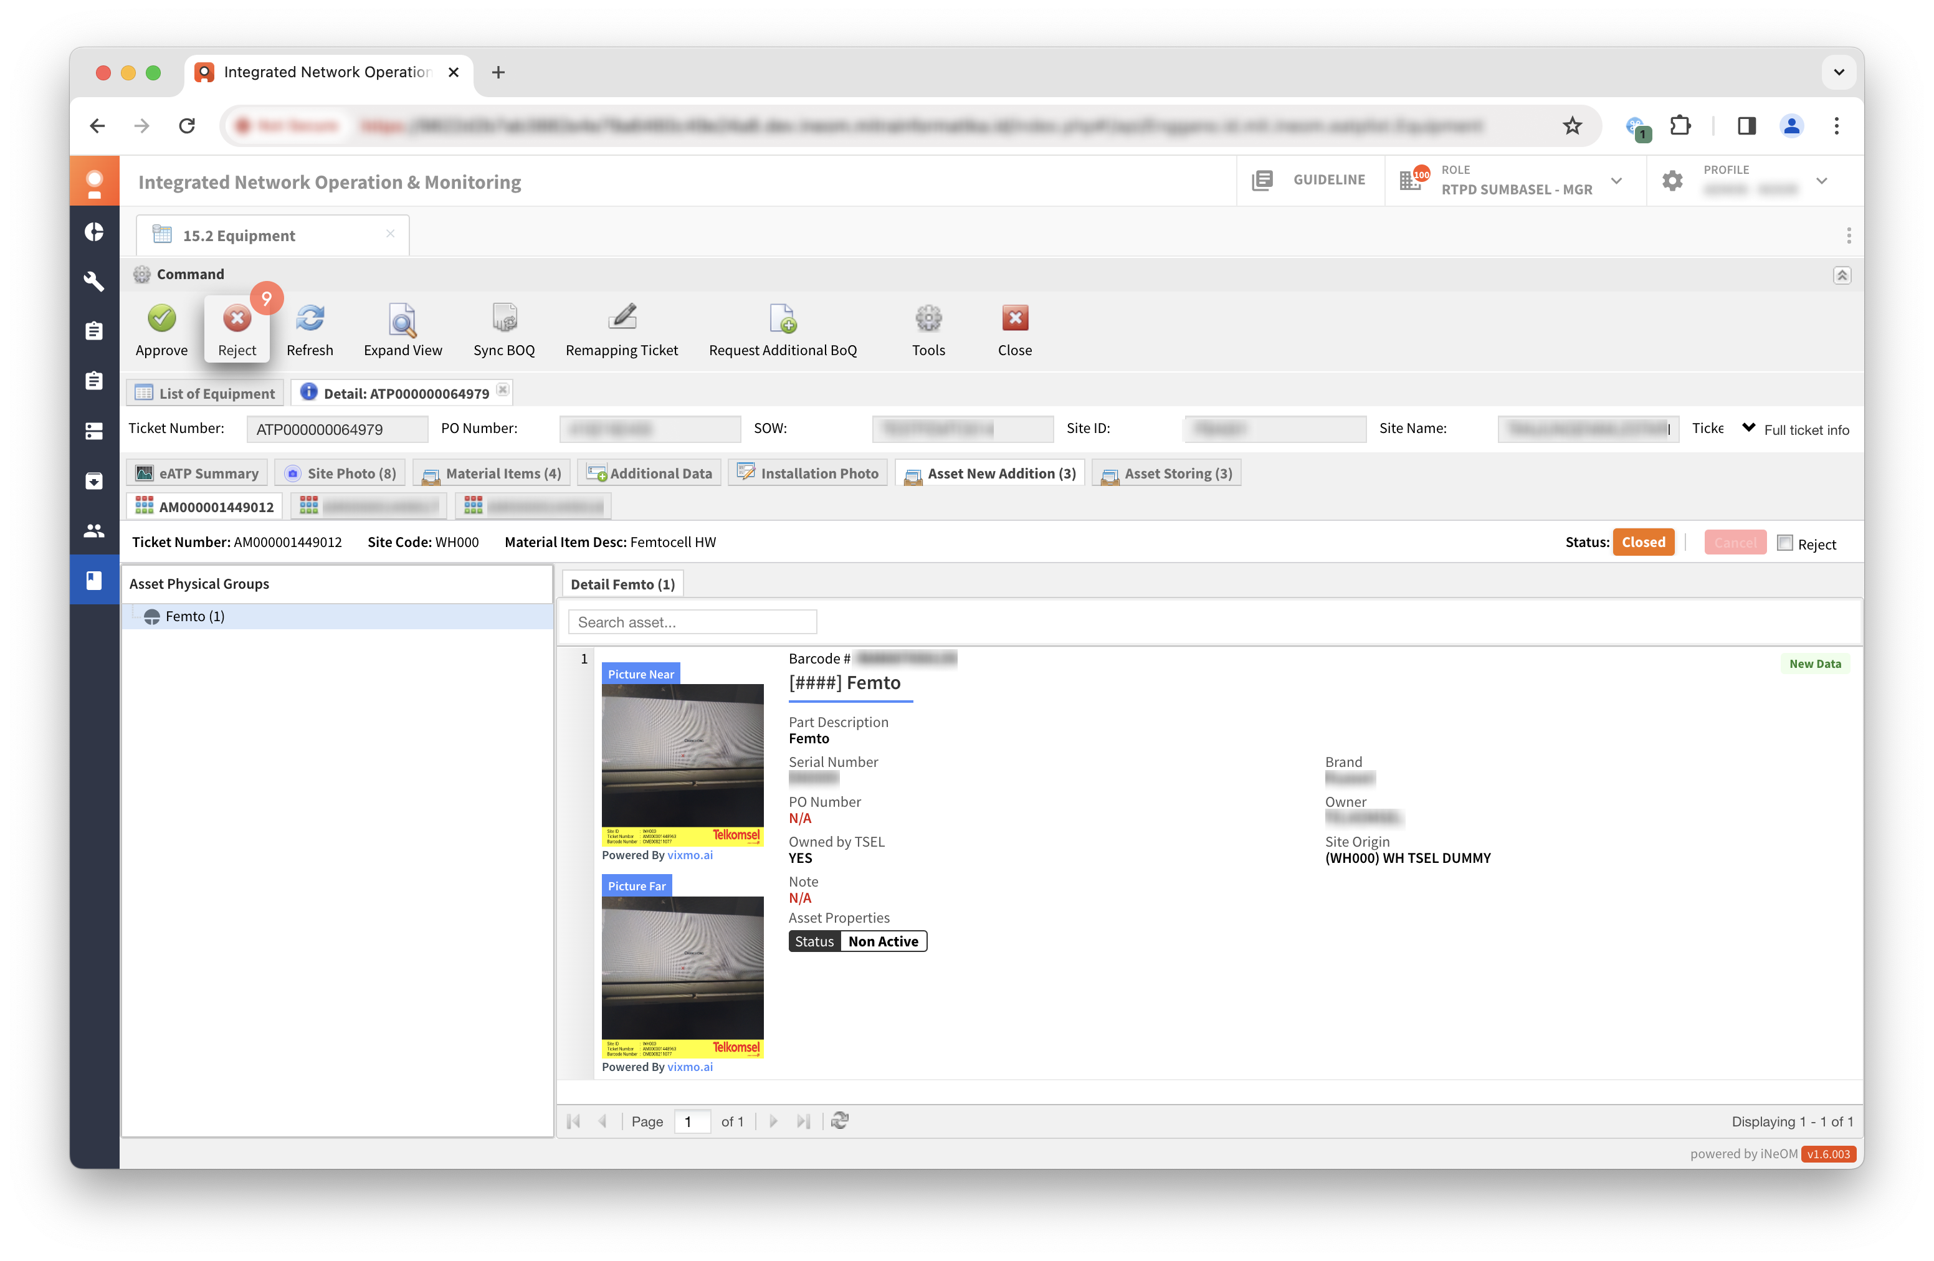
Task: Click the iNeOM logo home icon
Action: tap(94, 181)
